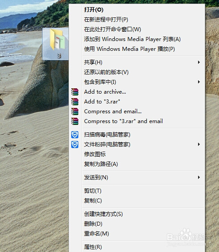Screen dimensions: 219x252
Task: Choose 打开(O) from the context menu
Action: pyautogui.click(x=137, y=10)
